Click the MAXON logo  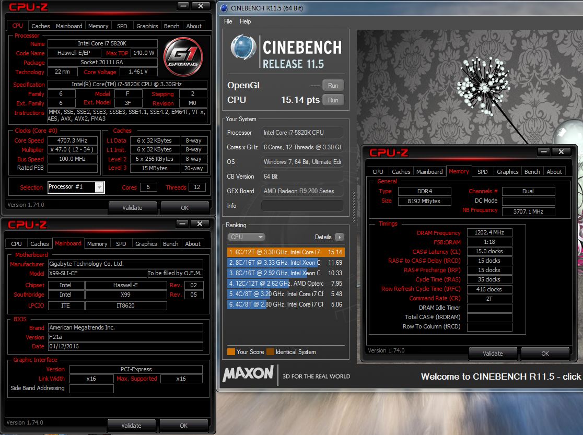point(248,374)
